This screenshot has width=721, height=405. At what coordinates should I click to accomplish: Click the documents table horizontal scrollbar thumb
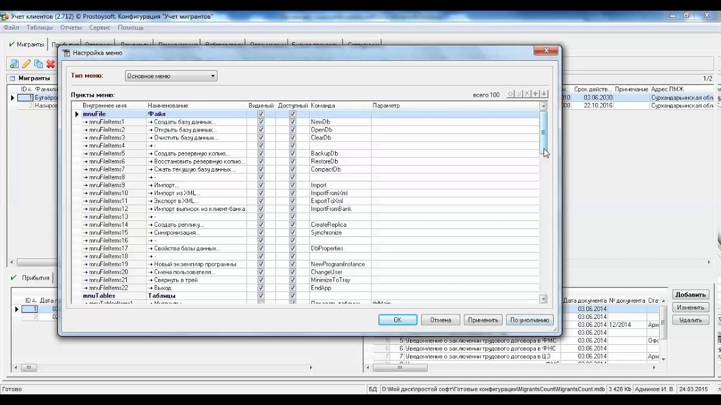tap(399, 368)
